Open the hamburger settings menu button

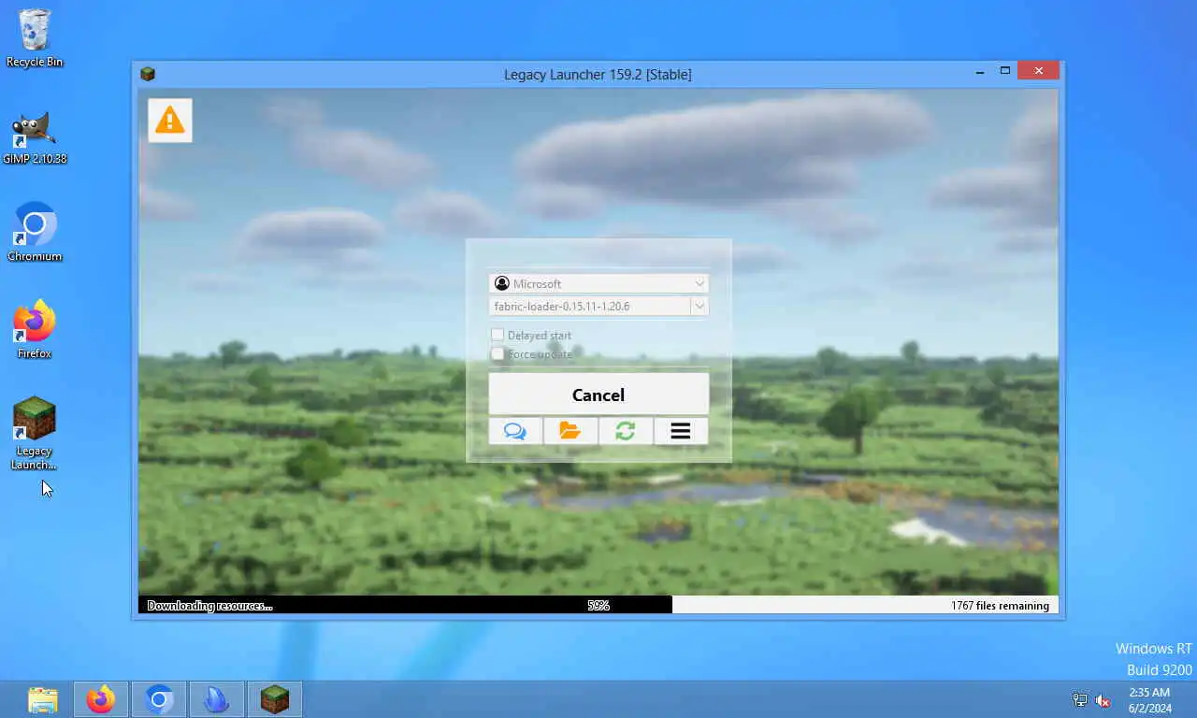[x=681, y=431]
